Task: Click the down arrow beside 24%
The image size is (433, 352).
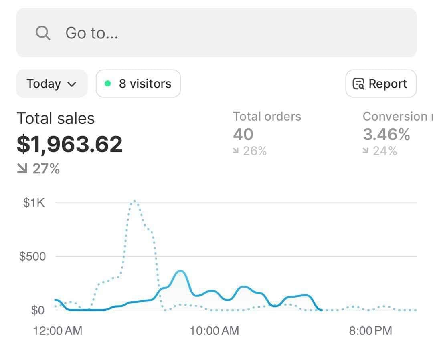Action: (366, 151)
